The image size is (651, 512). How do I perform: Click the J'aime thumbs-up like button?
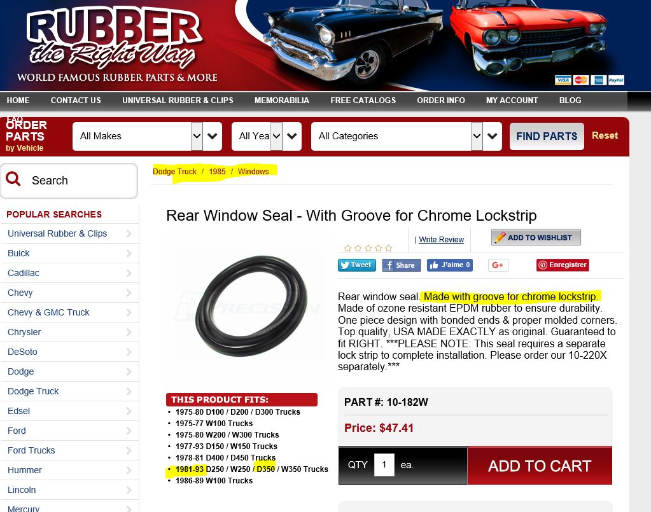[450, 265]
